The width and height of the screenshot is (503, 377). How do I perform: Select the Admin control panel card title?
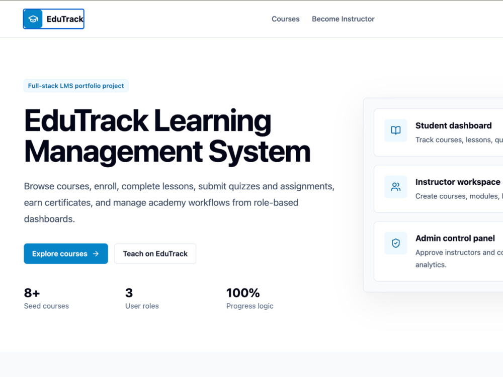(x=455, y=238)
